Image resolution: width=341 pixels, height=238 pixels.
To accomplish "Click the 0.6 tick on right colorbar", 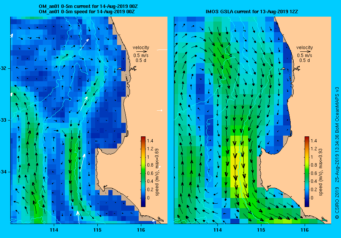I will tap(314, 173).
